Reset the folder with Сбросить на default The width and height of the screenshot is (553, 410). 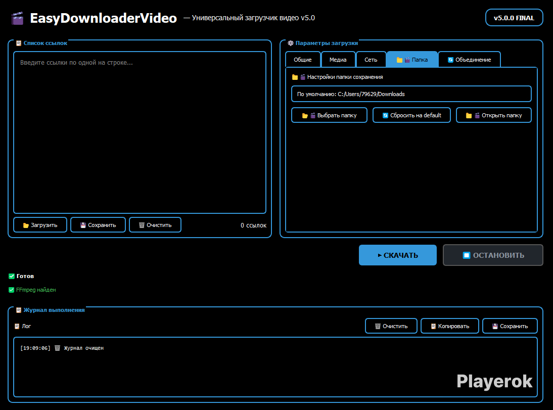coord(411,115)
